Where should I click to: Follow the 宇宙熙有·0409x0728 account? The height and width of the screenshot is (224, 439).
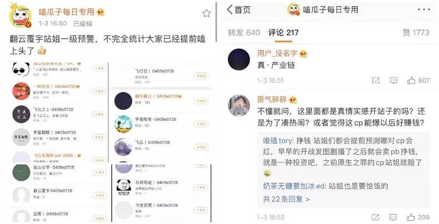click(201, 124)
